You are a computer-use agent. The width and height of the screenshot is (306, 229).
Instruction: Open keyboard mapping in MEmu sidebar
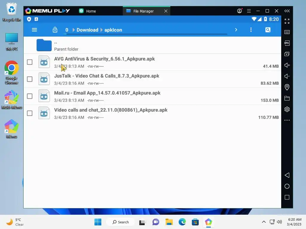click(287, 32)
